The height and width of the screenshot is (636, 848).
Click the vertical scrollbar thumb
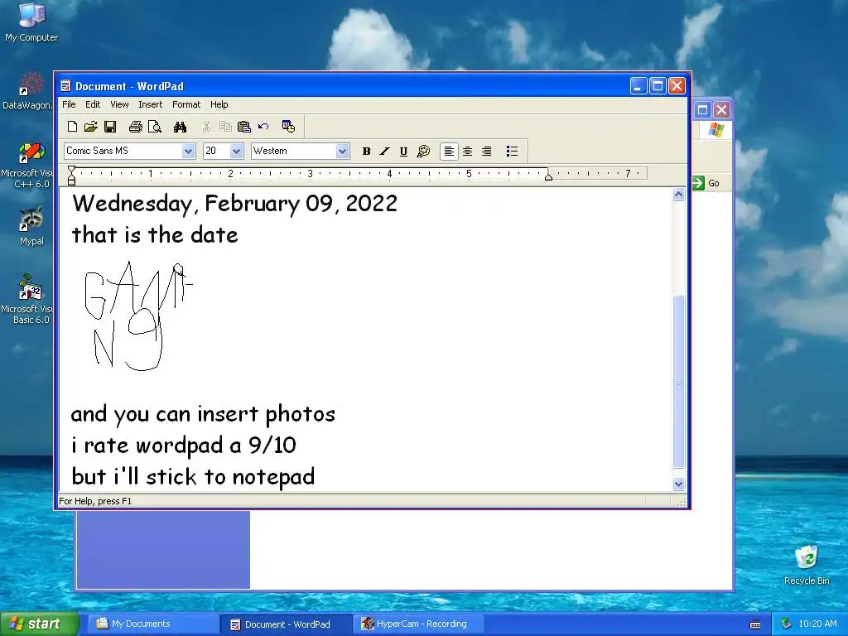(679, 381)
